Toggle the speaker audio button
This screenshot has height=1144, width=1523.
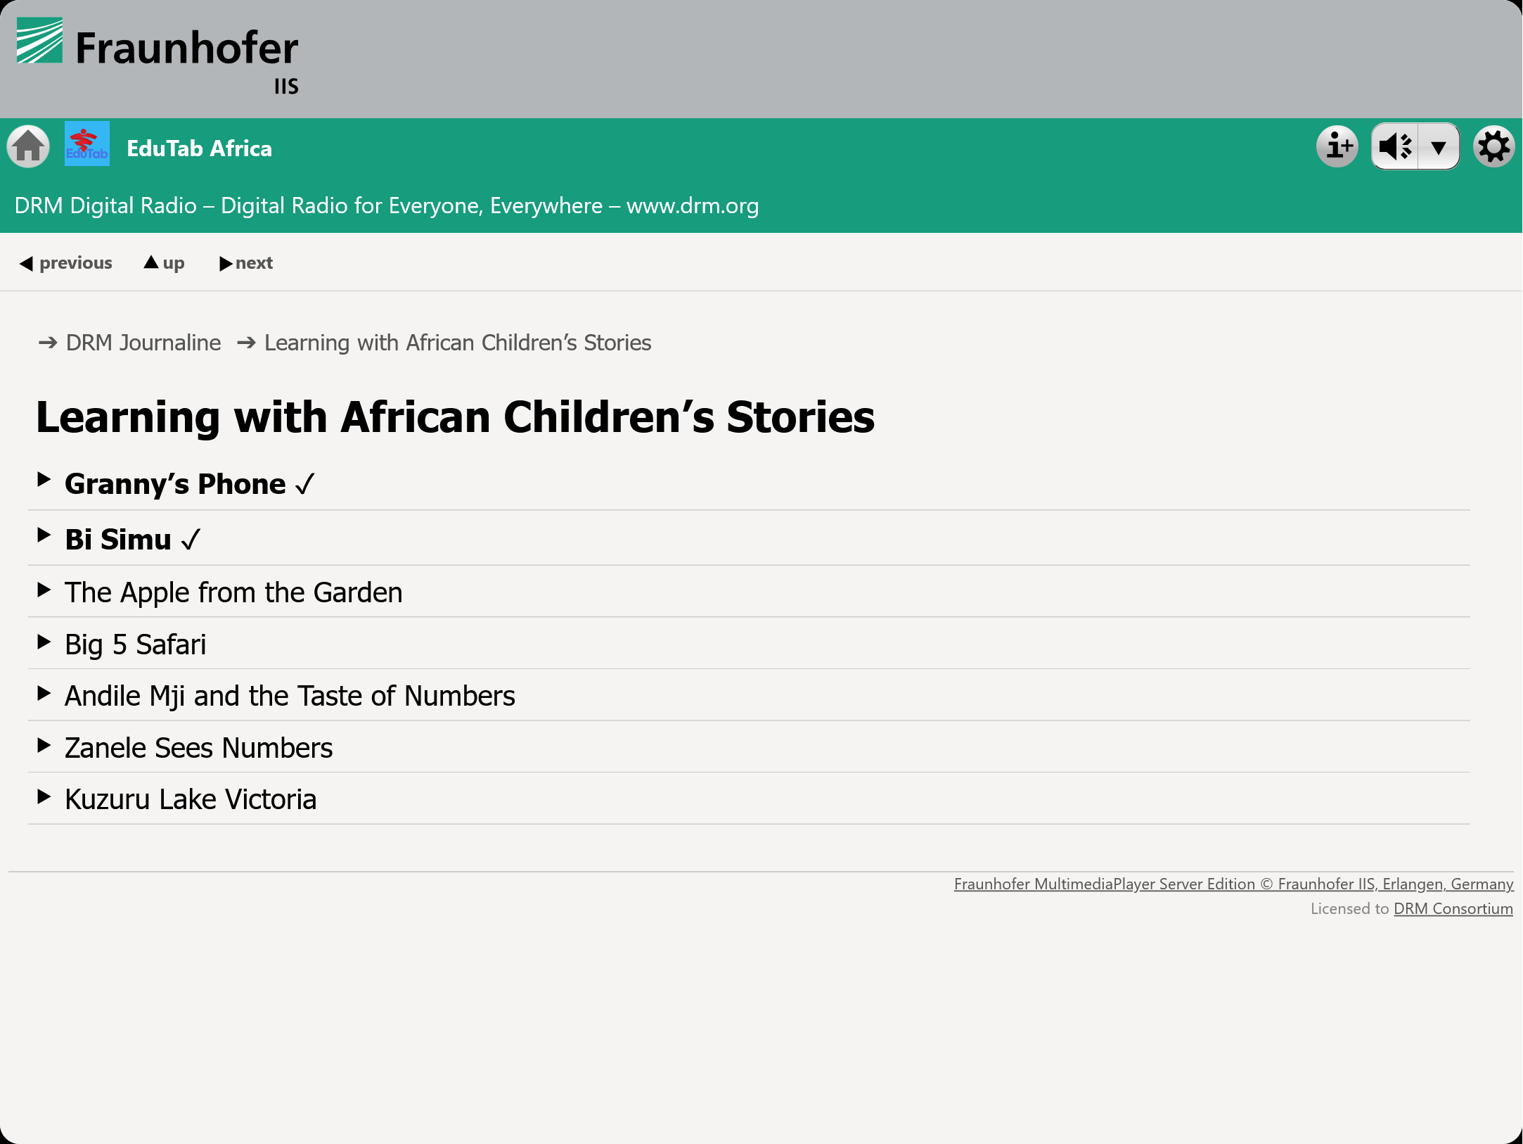click(x=1396, y=147)
